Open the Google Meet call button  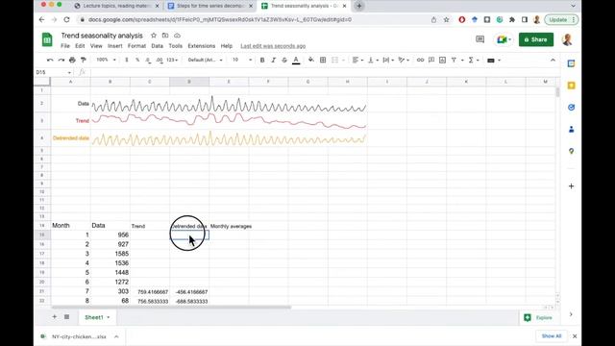point(504,39)
